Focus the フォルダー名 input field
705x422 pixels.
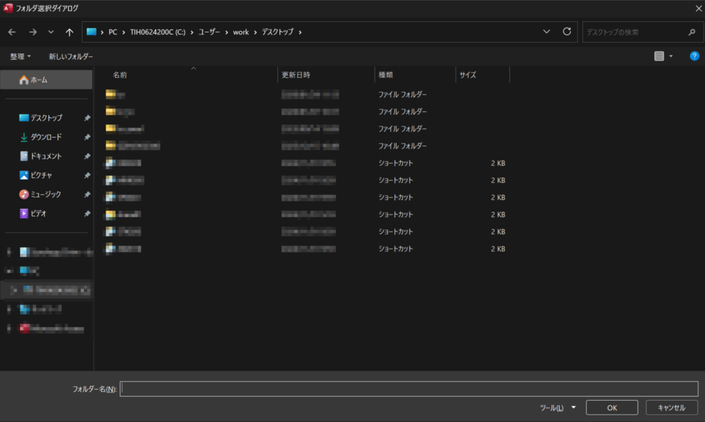[409, 389]
